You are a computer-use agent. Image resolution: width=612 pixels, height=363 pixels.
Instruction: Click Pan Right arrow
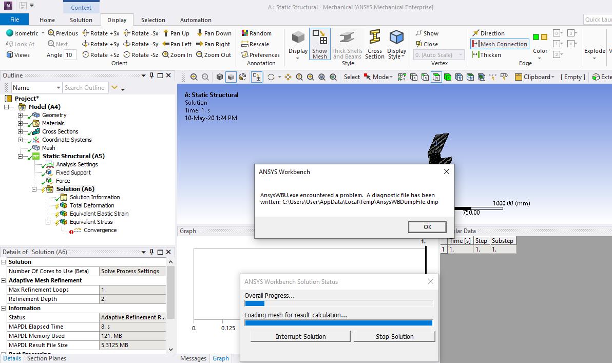pyautogui.click(x=199, y=44)
